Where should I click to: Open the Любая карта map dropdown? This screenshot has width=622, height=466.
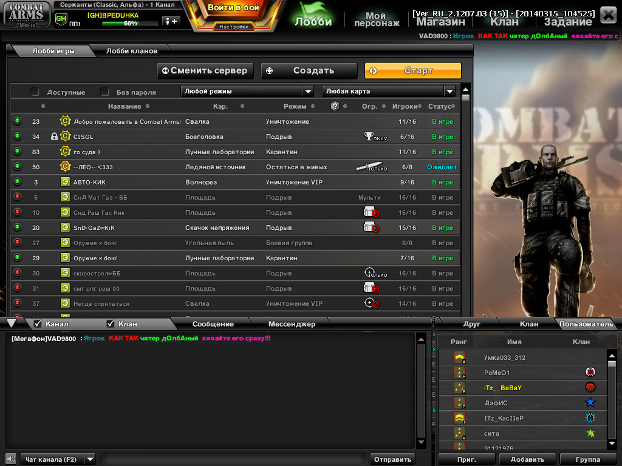pos(389,91)
